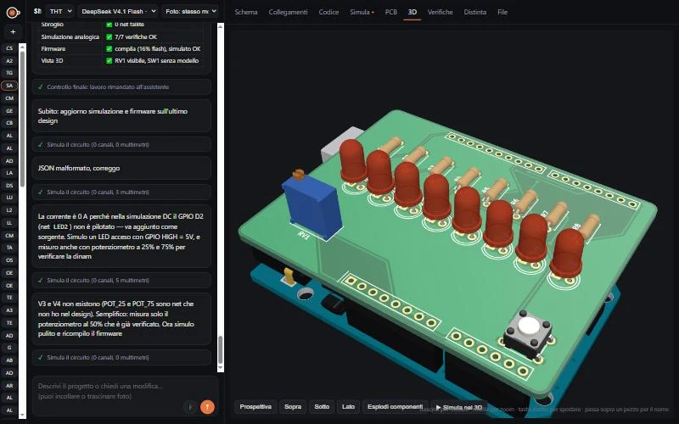Image resolution: width=679 pixels, height=424 pixels.
Task: Open the Foto quality dropdown
Action: (190, 12)
